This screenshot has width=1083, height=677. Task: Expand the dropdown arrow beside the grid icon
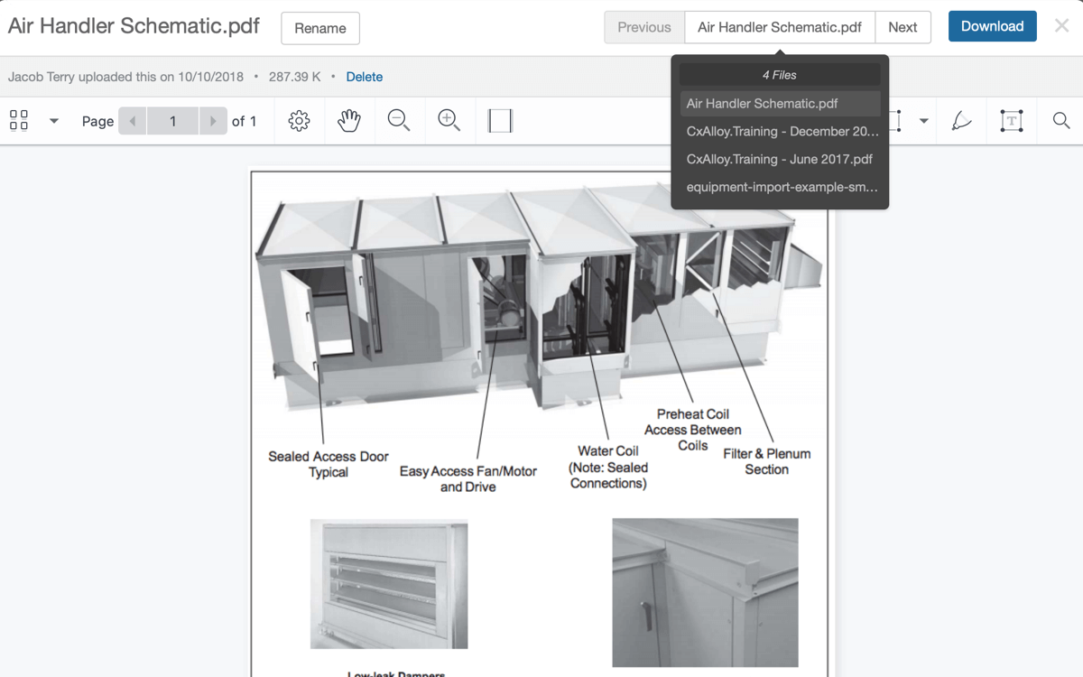[54, 121]
